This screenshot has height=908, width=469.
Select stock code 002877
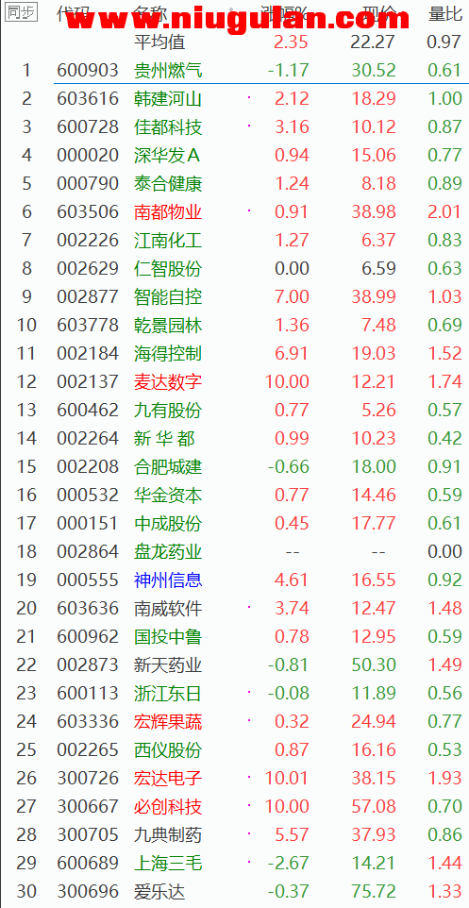pos(88,297)
